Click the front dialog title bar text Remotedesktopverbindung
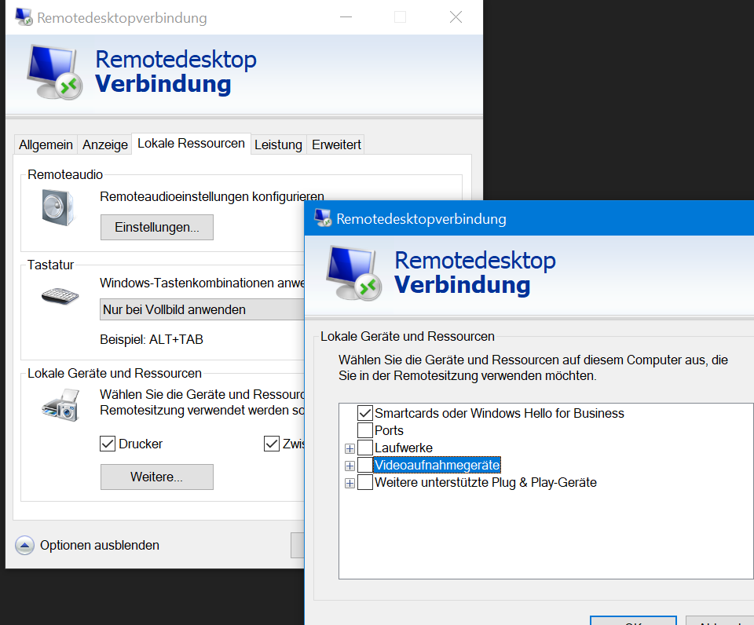The width and height of the screenshot is (754, 625). pyautogui.click(x=421, y=219)
